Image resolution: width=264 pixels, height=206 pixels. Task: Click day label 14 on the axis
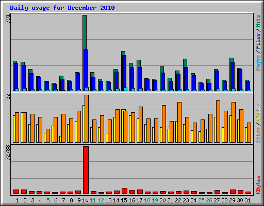[x=116, y=200]
